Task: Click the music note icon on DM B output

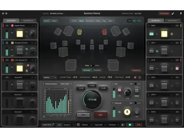Action: tap(177, 120)
